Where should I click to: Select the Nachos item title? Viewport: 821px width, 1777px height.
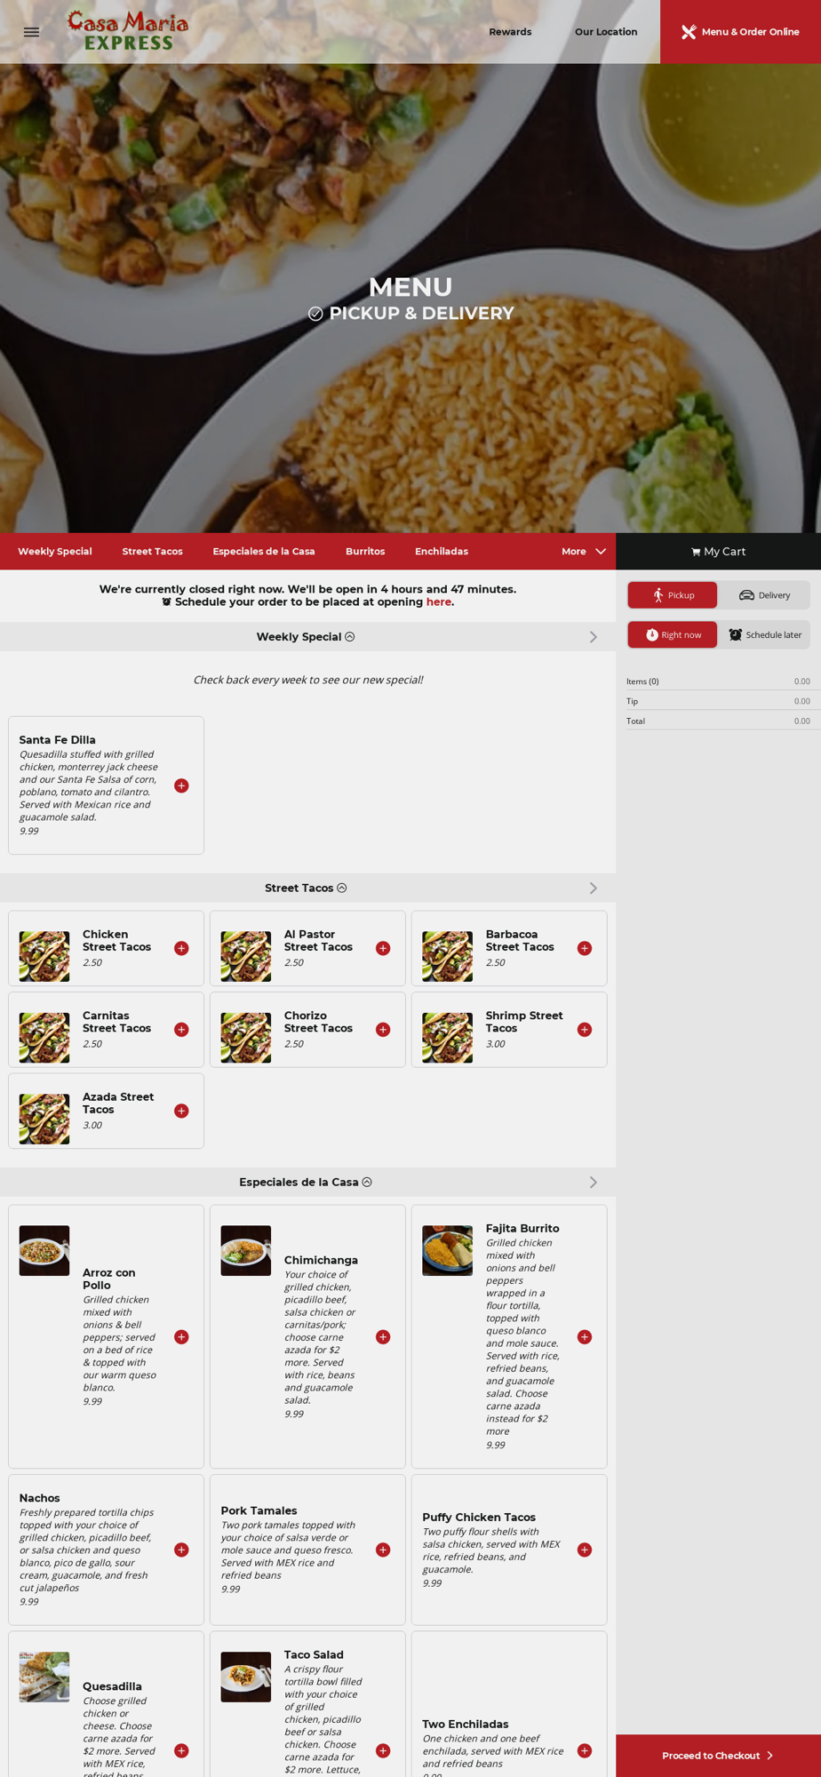tap(40, 1498)
